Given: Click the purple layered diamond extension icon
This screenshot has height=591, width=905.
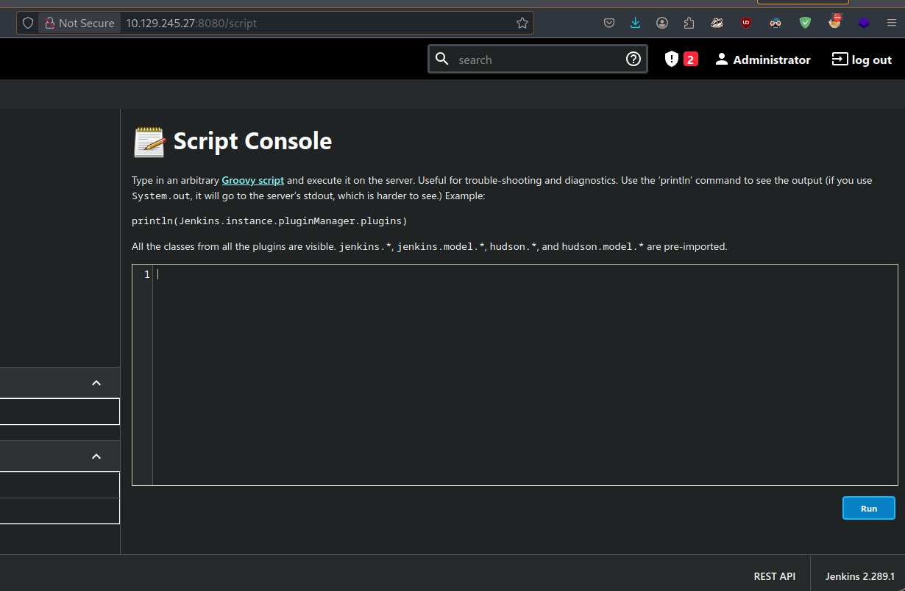Looking at the screenshot, I should tap(864, 23).
